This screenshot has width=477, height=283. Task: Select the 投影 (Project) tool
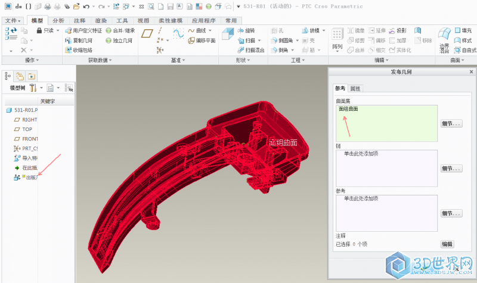pos(398,31)
